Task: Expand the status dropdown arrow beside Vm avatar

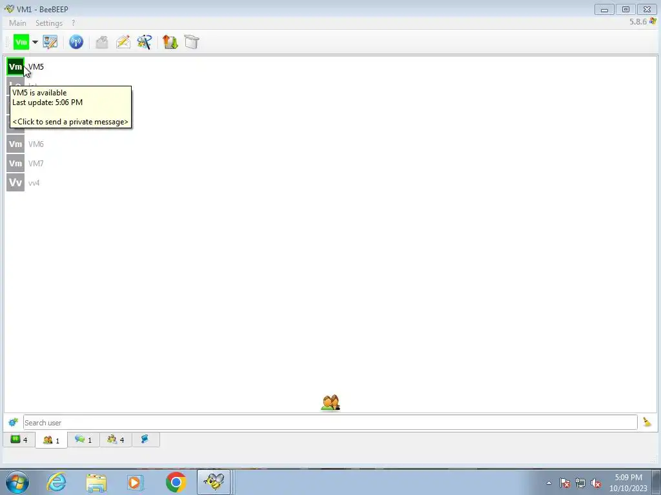Action: coord(35,42)
